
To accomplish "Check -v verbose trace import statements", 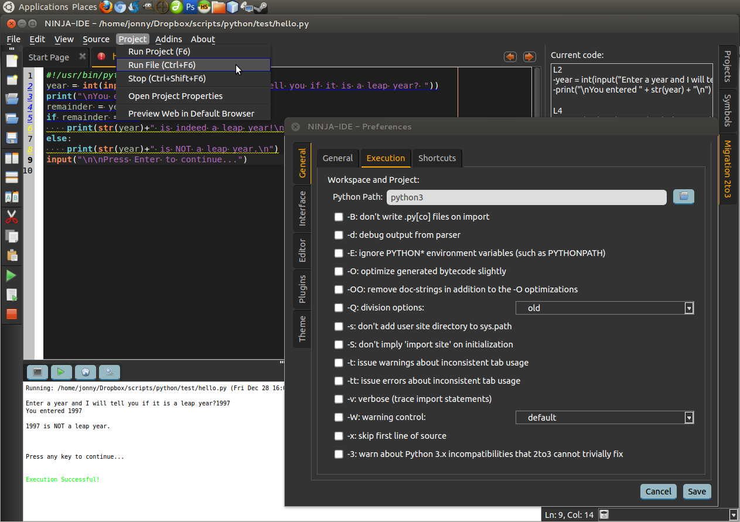I will click(x=339, y=399).
